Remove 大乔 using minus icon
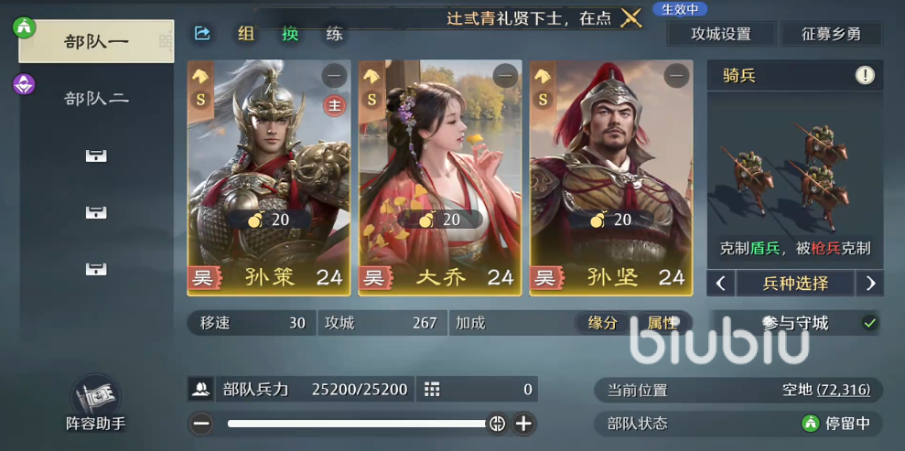 (x=506, y=76)
